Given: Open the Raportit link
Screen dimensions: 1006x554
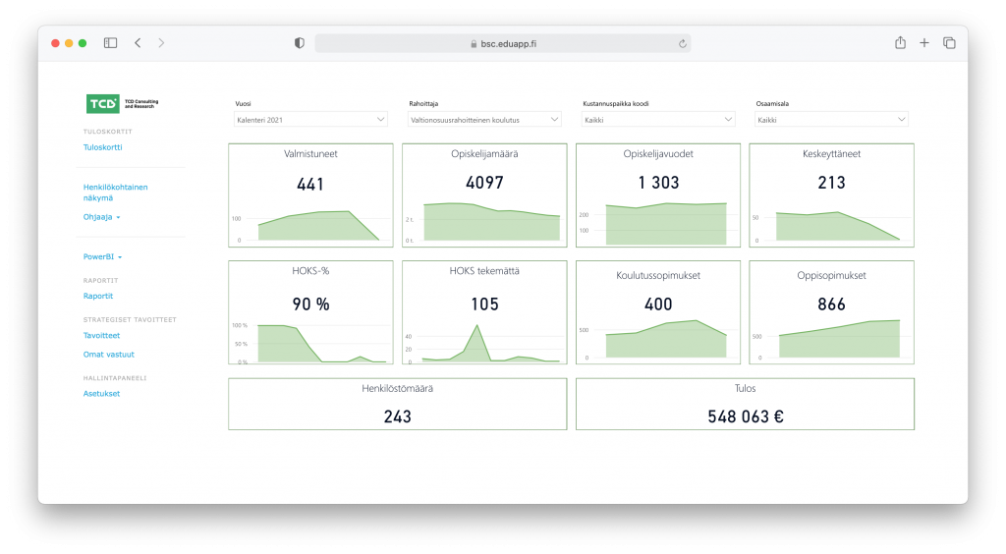Looking at the screenshot, I should coord(98,296).
